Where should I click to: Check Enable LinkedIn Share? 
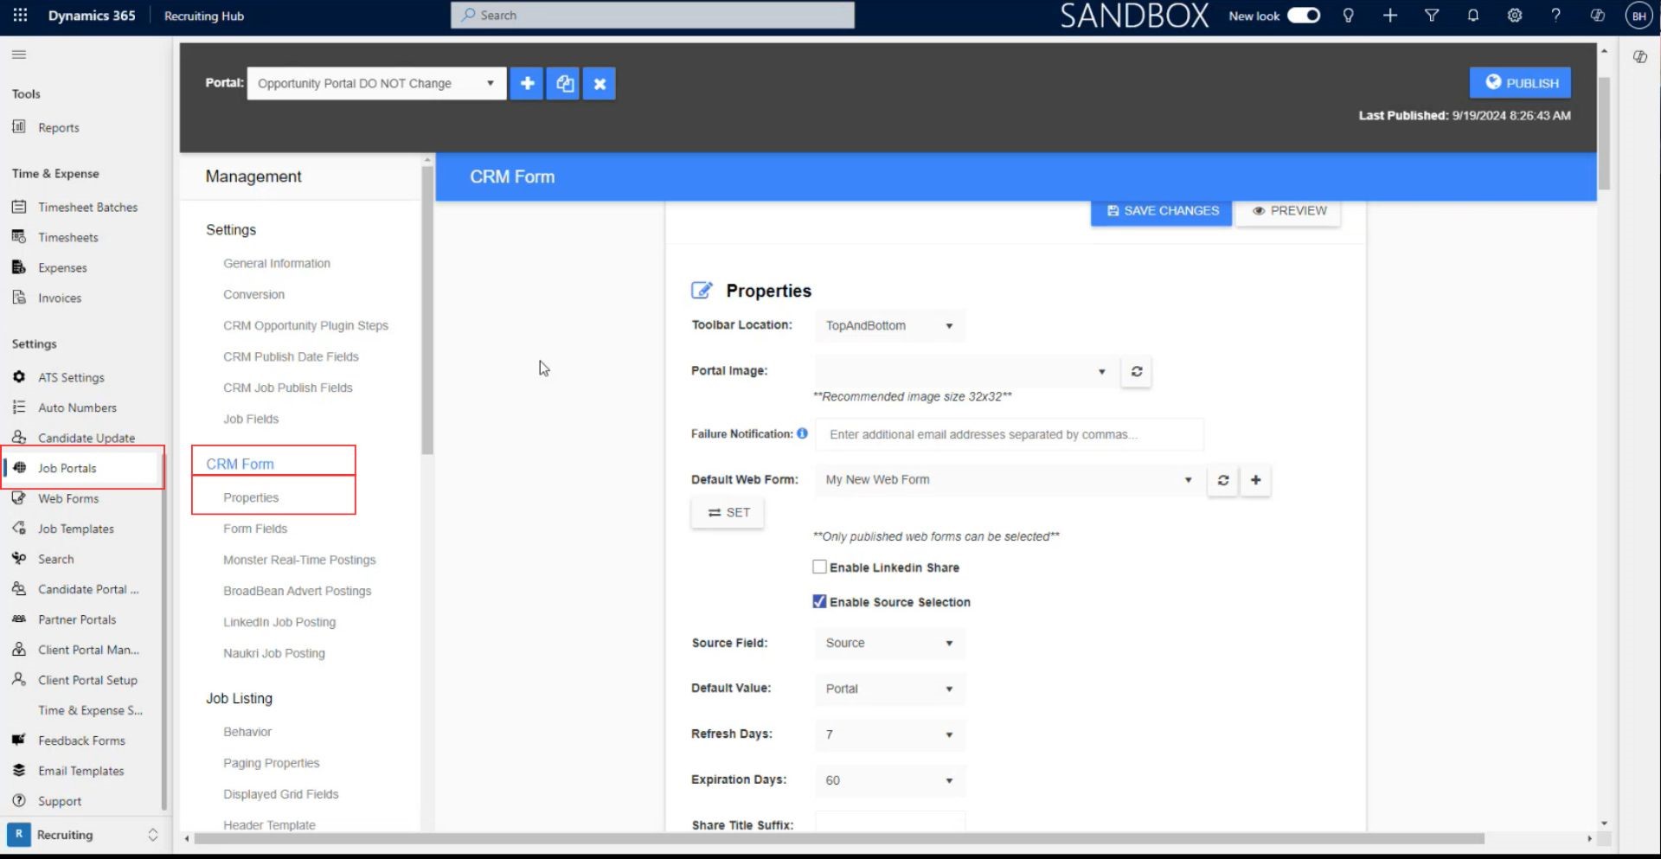[x=819, y=567]
